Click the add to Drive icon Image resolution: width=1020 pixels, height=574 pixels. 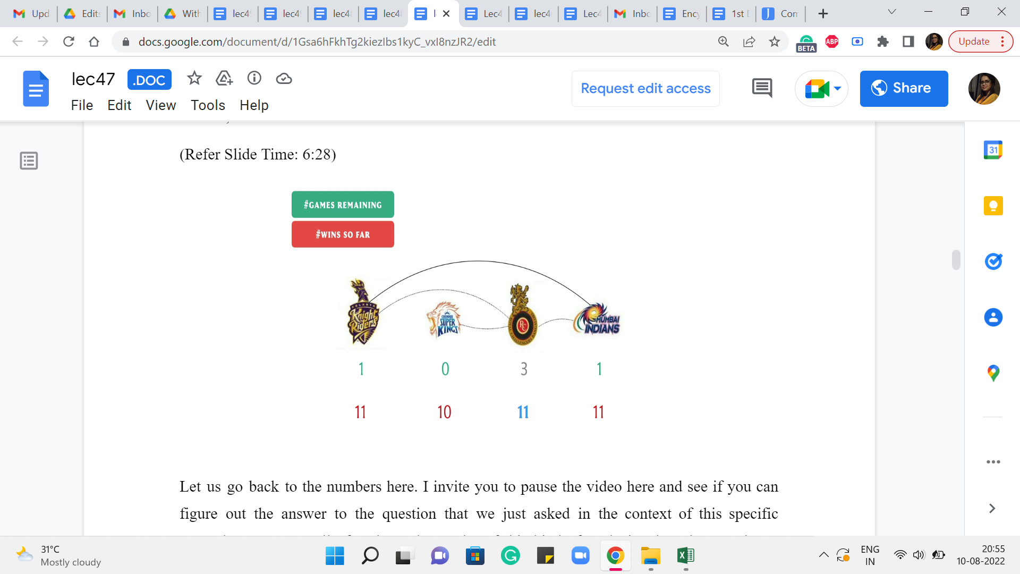click(x=224, y=79)
